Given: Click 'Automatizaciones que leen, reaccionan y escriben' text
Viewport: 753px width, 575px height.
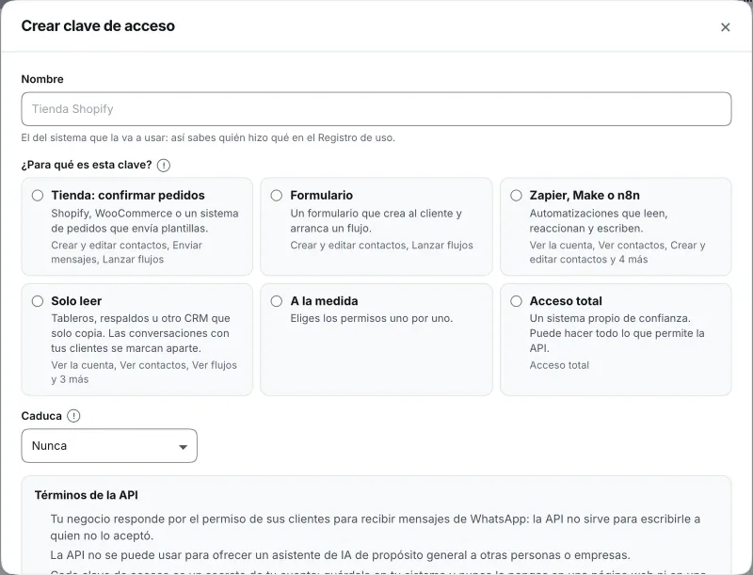Looking at the screenshot, I should coord(599,221).
